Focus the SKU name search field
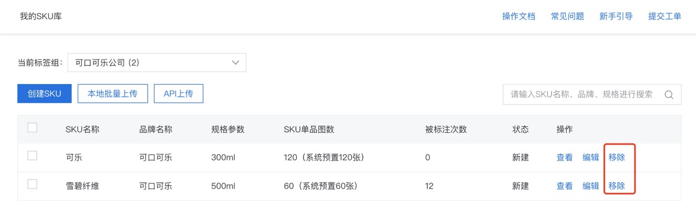696x211 pixels. pyautogui.click(x=582, y=94)
